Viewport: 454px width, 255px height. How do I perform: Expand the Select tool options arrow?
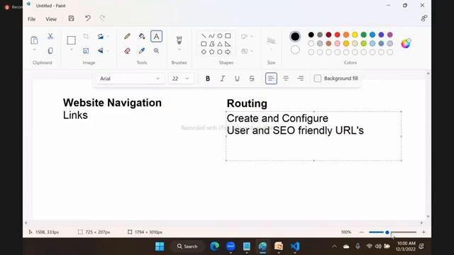(71, 50)
